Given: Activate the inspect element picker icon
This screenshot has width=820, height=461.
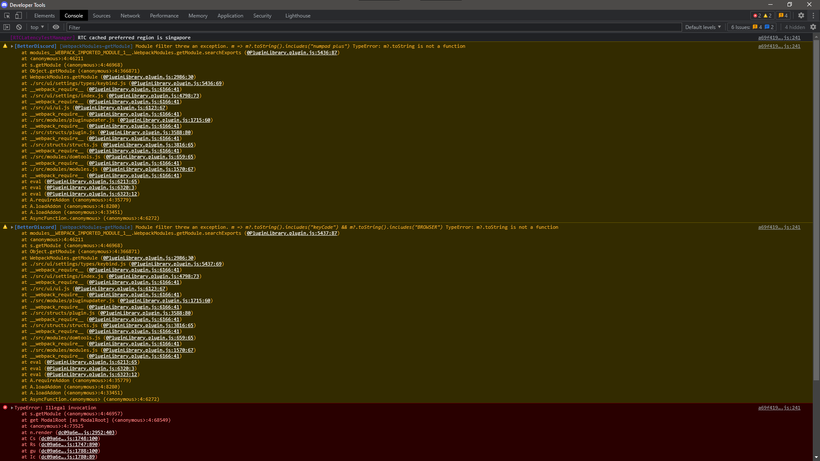Looking at the screenshot, I should tap(7, 16).
